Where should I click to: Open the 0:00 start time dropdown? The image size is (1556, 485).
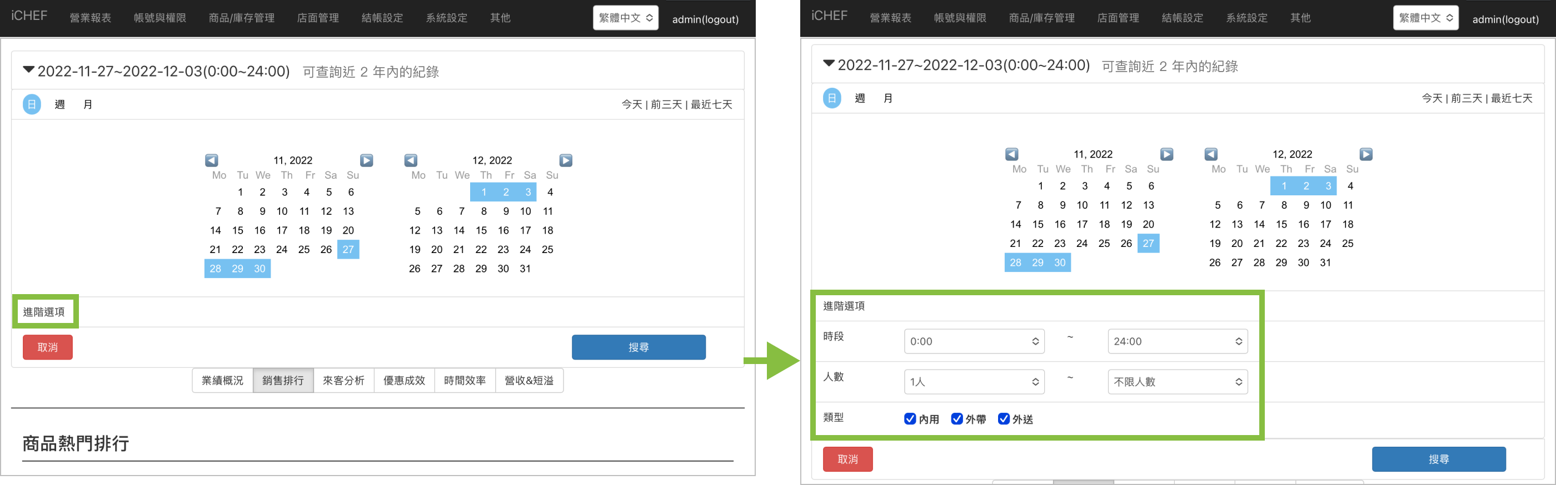(x=974, y=341)
